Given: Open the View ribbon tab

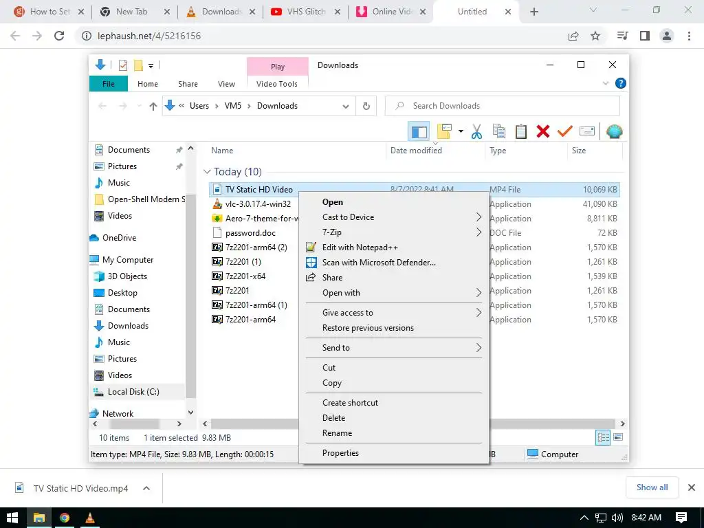Looking at the screenshot, I should coord(226,84).
